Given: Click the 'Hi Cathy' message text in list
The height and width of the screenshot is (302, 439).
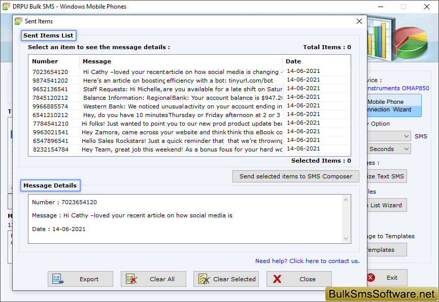Looking at the screenshot, I should (182, 72).
